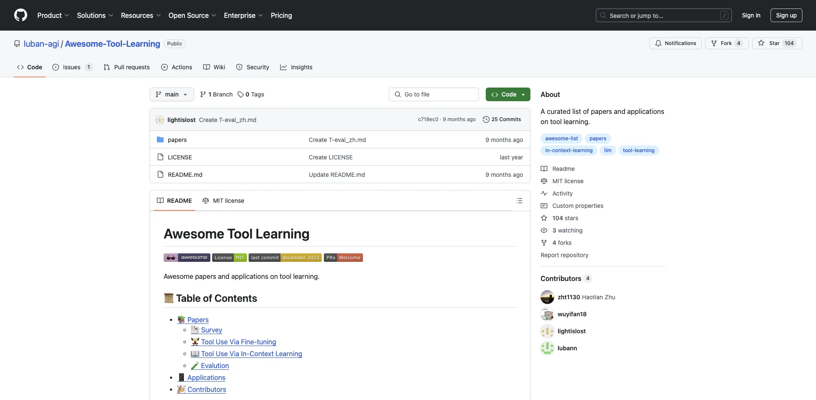
Task: Open lightislost's avatar in commit bar
Action: 160,120
